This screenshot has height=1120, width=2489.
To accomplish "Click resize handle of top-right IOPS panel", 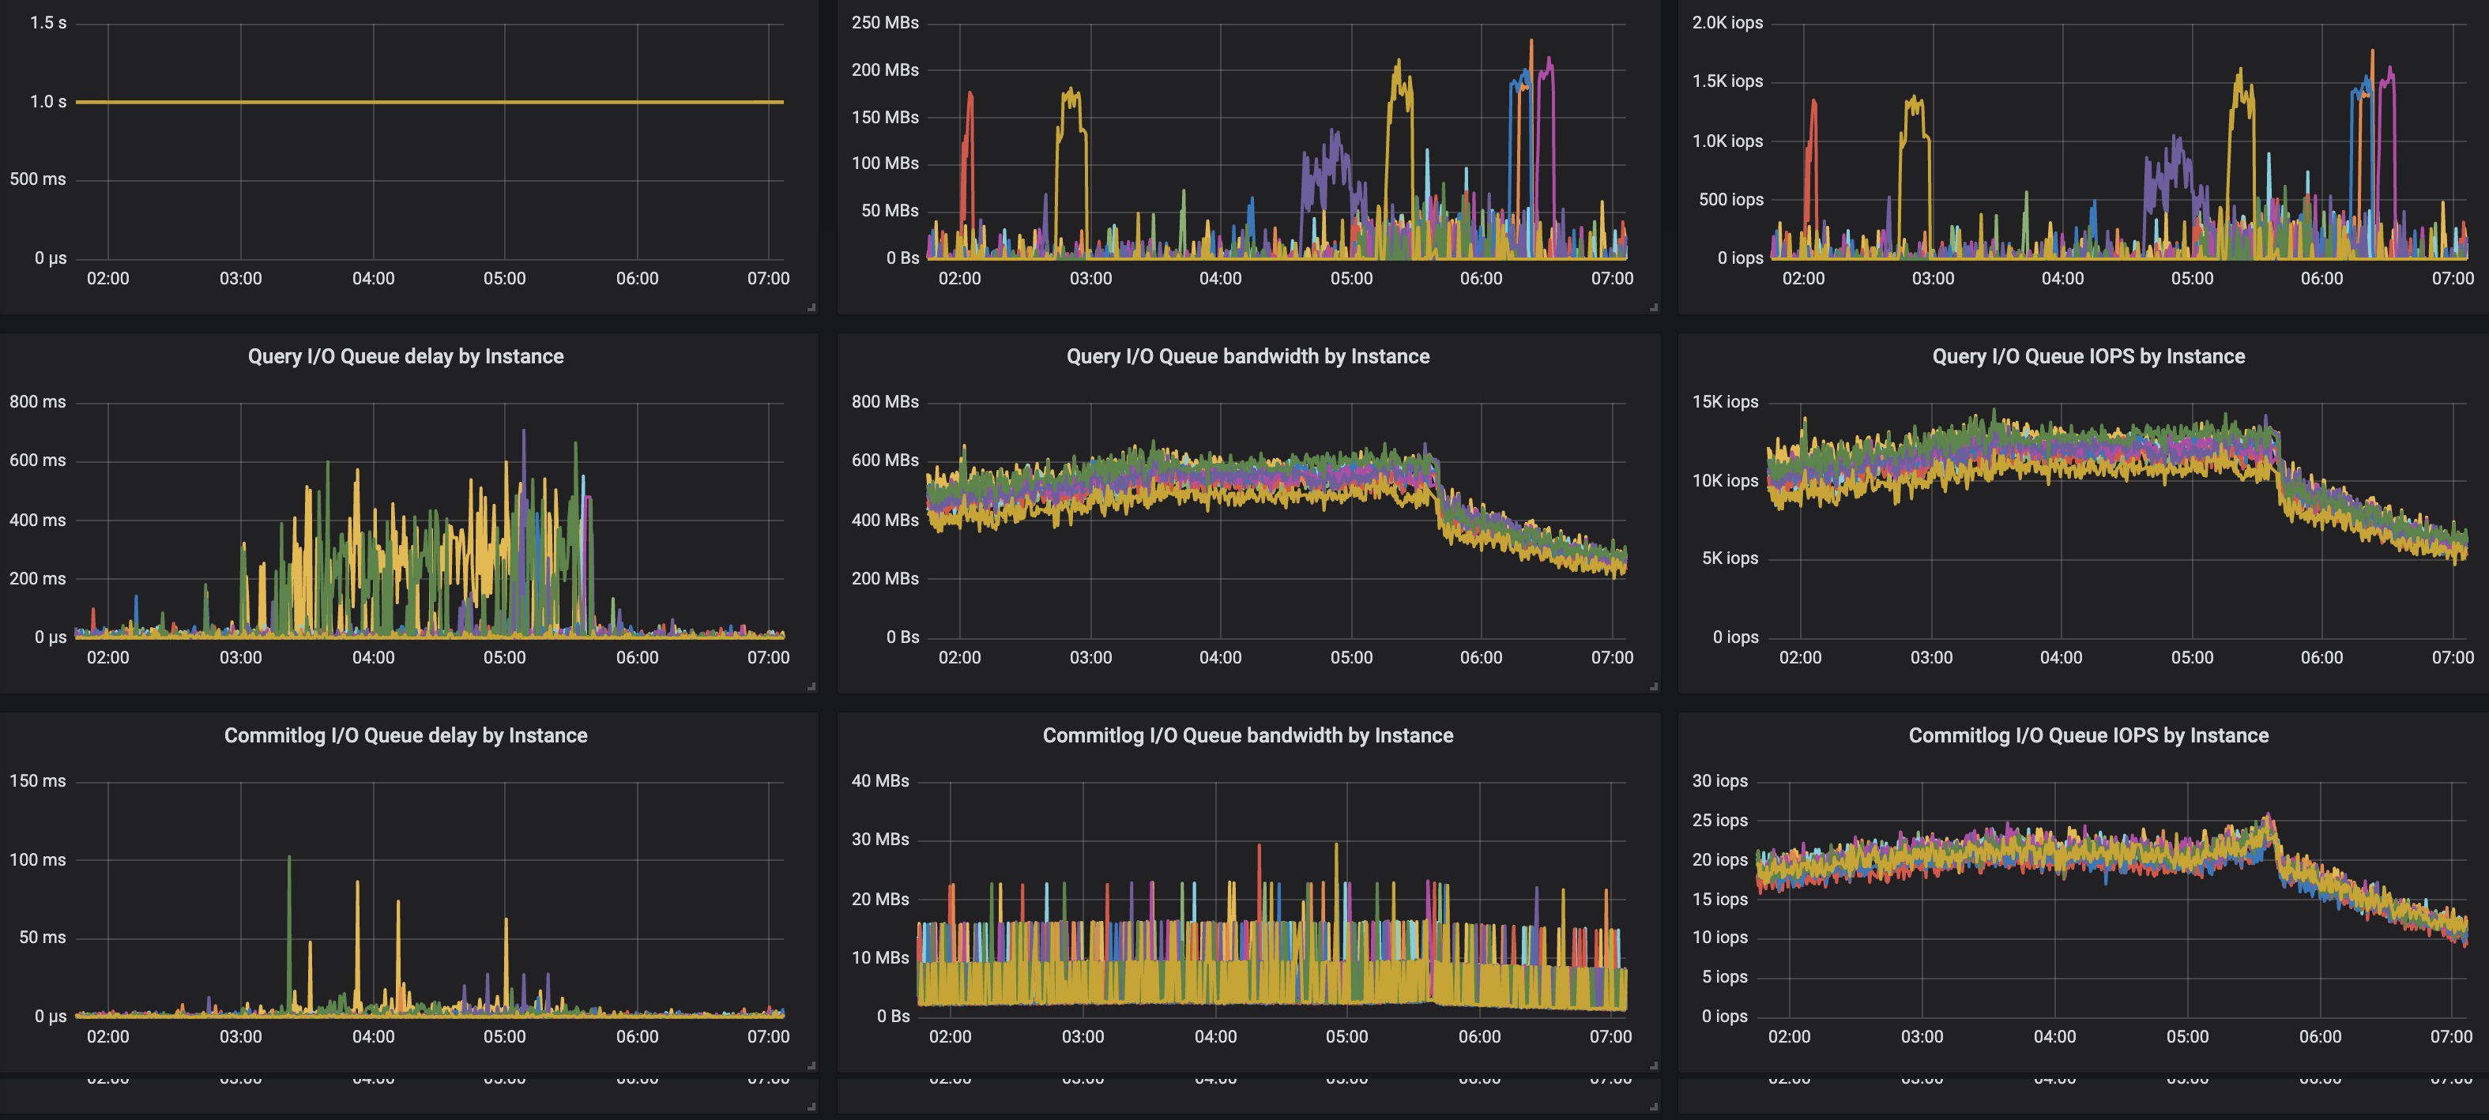I will [2485, 307].
